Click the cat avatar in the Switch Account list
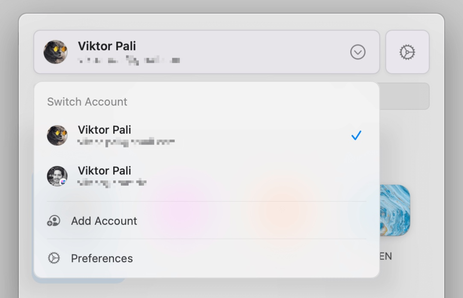This screenshot has height=298, width=463. point(57,135)
